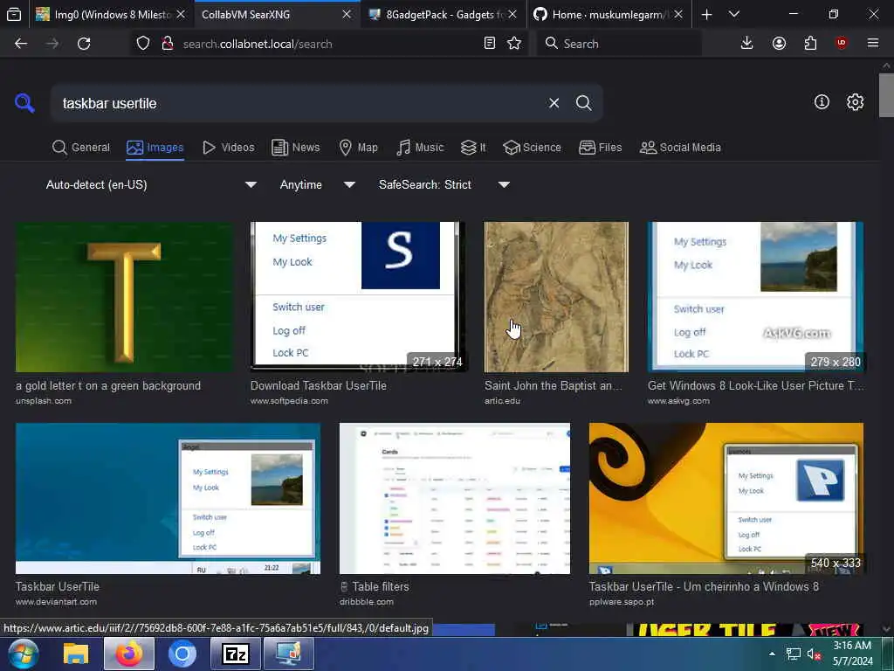Open the network tray icon

[x=793, y=654]
